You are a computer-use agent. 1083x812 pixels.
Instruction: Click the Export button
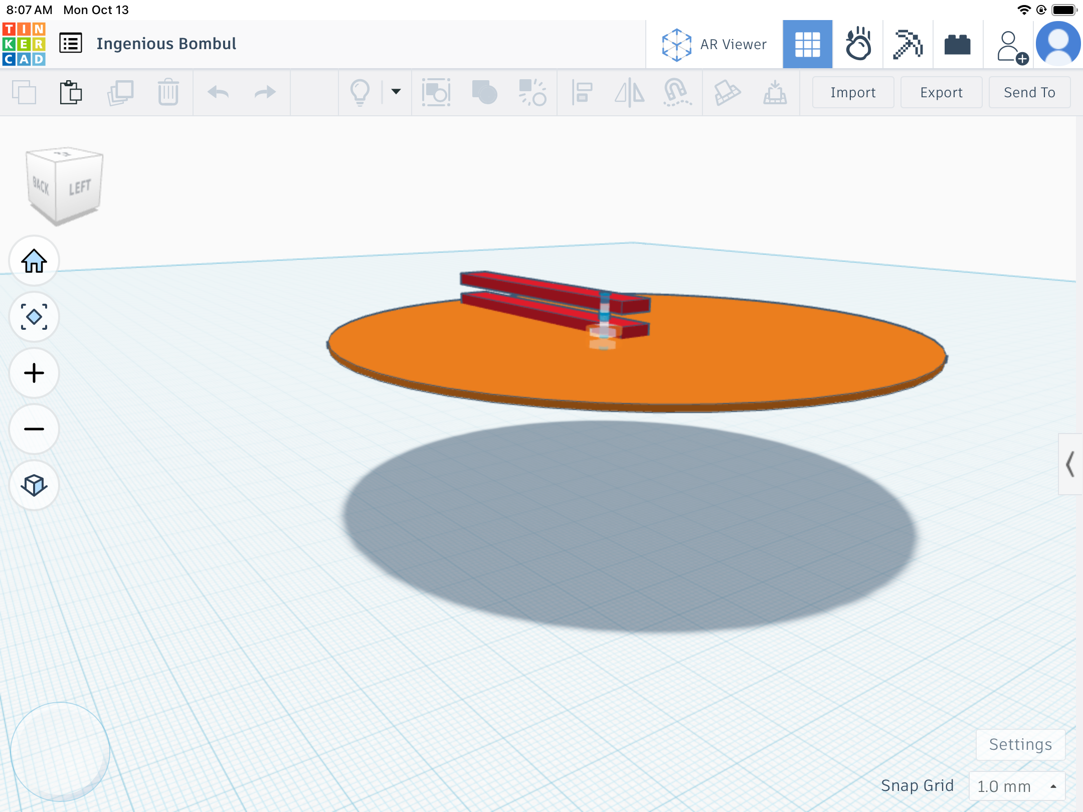(941, 93)
